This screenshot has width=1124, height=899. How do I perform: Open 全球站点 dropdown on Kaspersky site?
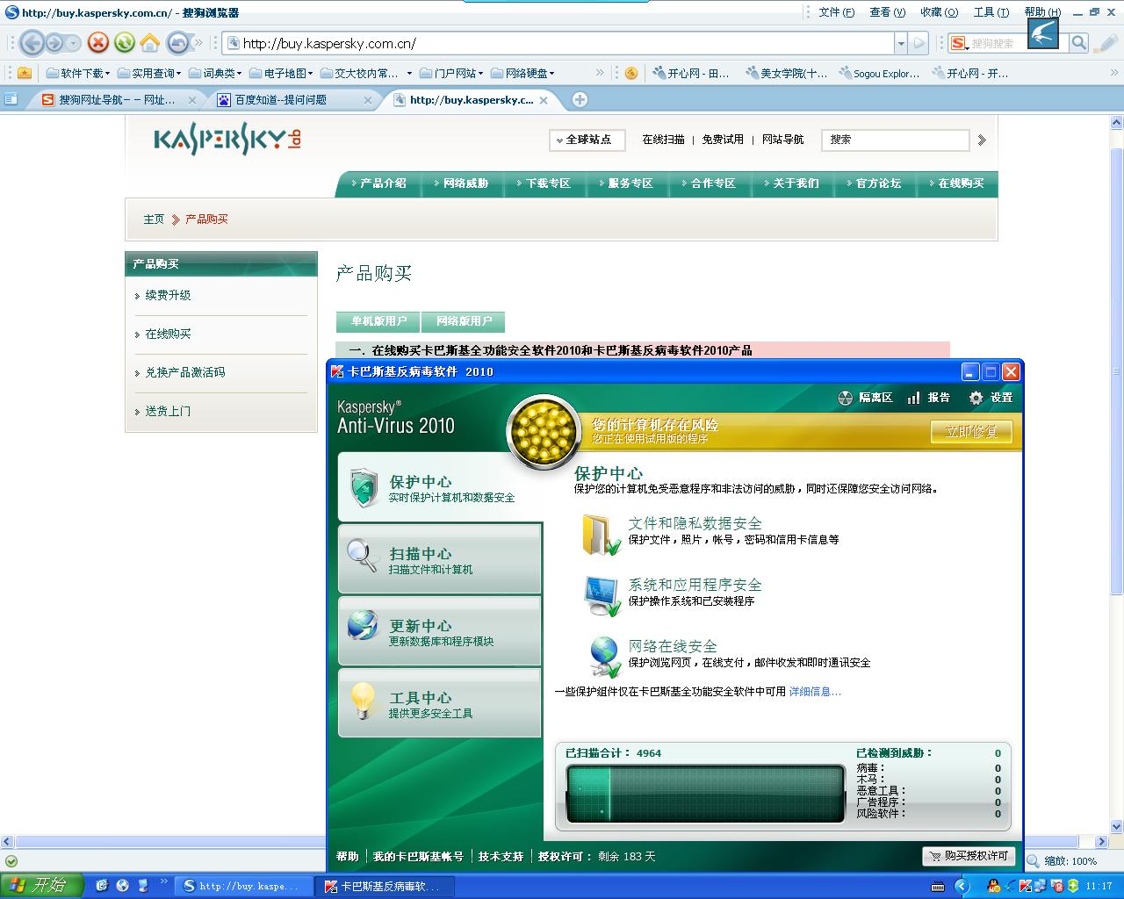click(587, 140)
